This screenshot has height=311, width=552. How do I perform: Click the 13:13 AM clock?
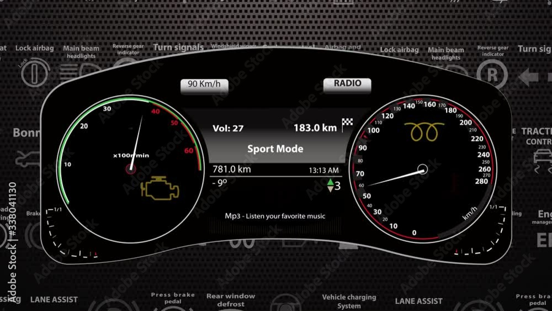point(323,171)
